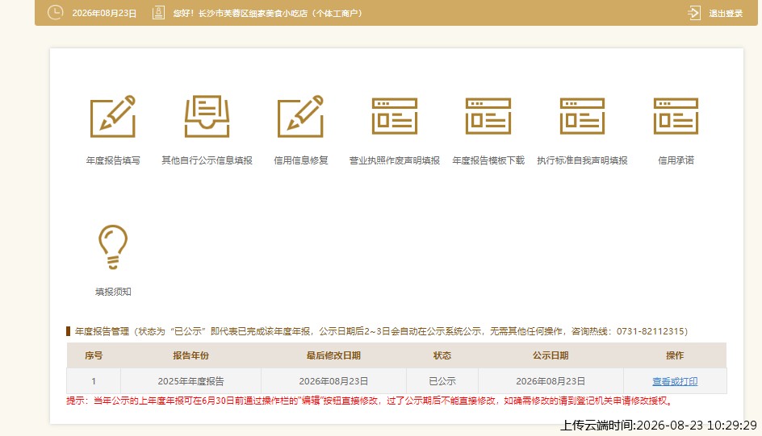Open the 营业执照作废声明填报 form icon
The image size is (762, 436).
point(394,116)
